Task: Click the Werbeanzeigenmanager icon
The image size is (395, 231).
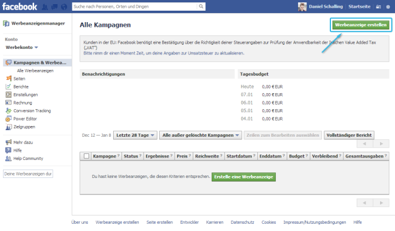Action: [7, 24]
